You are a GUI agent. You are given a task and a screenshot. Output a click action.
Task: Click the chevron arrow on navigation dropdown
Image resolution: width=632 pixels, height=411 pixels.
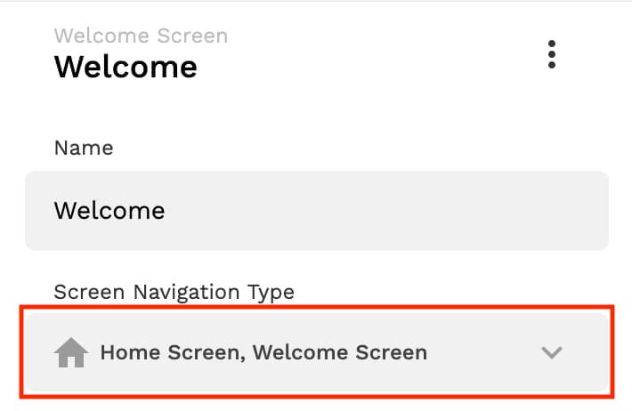(552, 352)
